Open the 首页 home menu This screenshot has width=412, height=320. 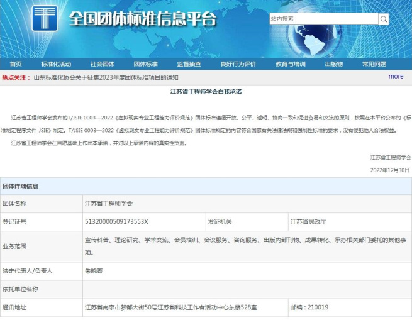click(16, 64)
